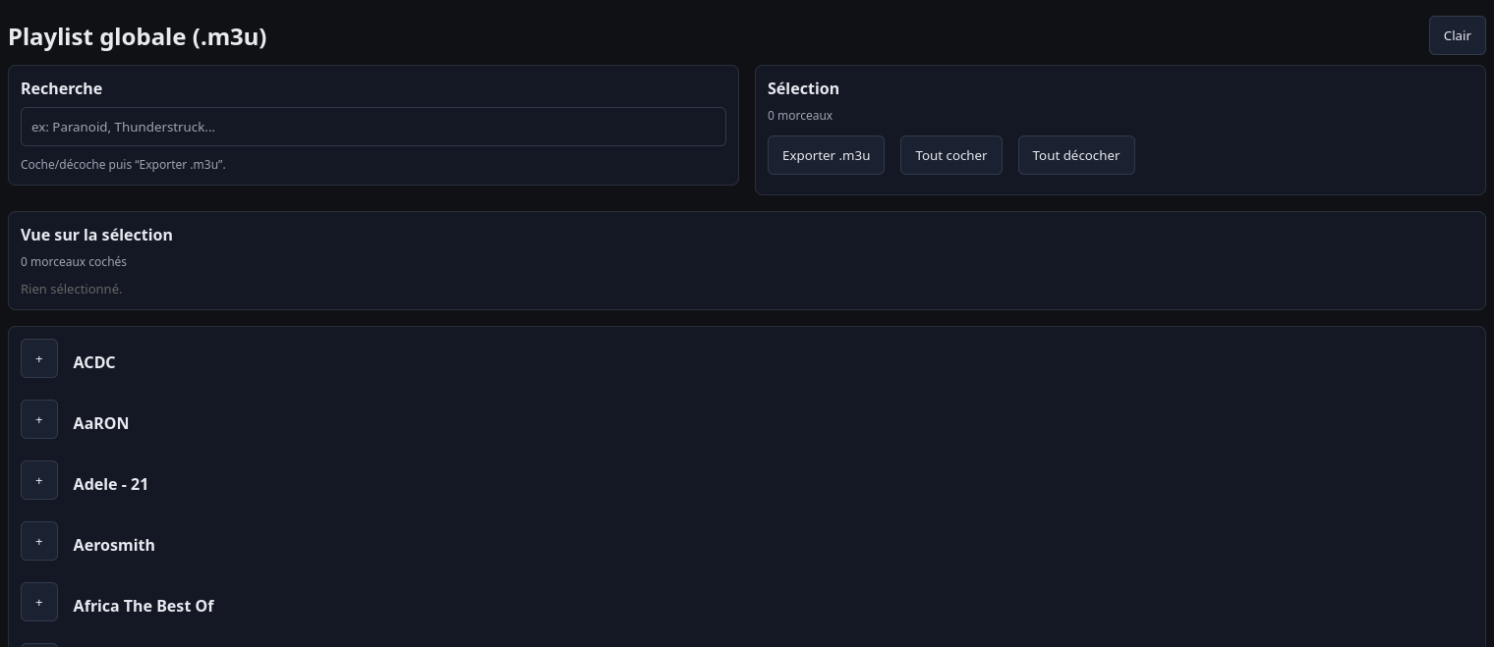
Task: Switch to light theme via Clair button
Action: [1457, 35]
